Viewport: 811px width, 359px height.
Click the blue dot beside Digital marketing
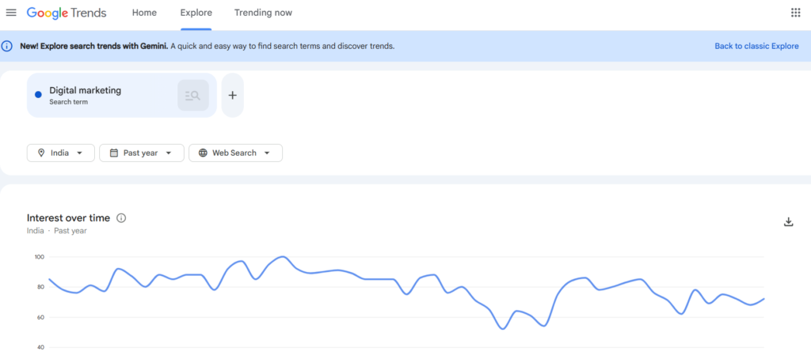click(38, 95)
